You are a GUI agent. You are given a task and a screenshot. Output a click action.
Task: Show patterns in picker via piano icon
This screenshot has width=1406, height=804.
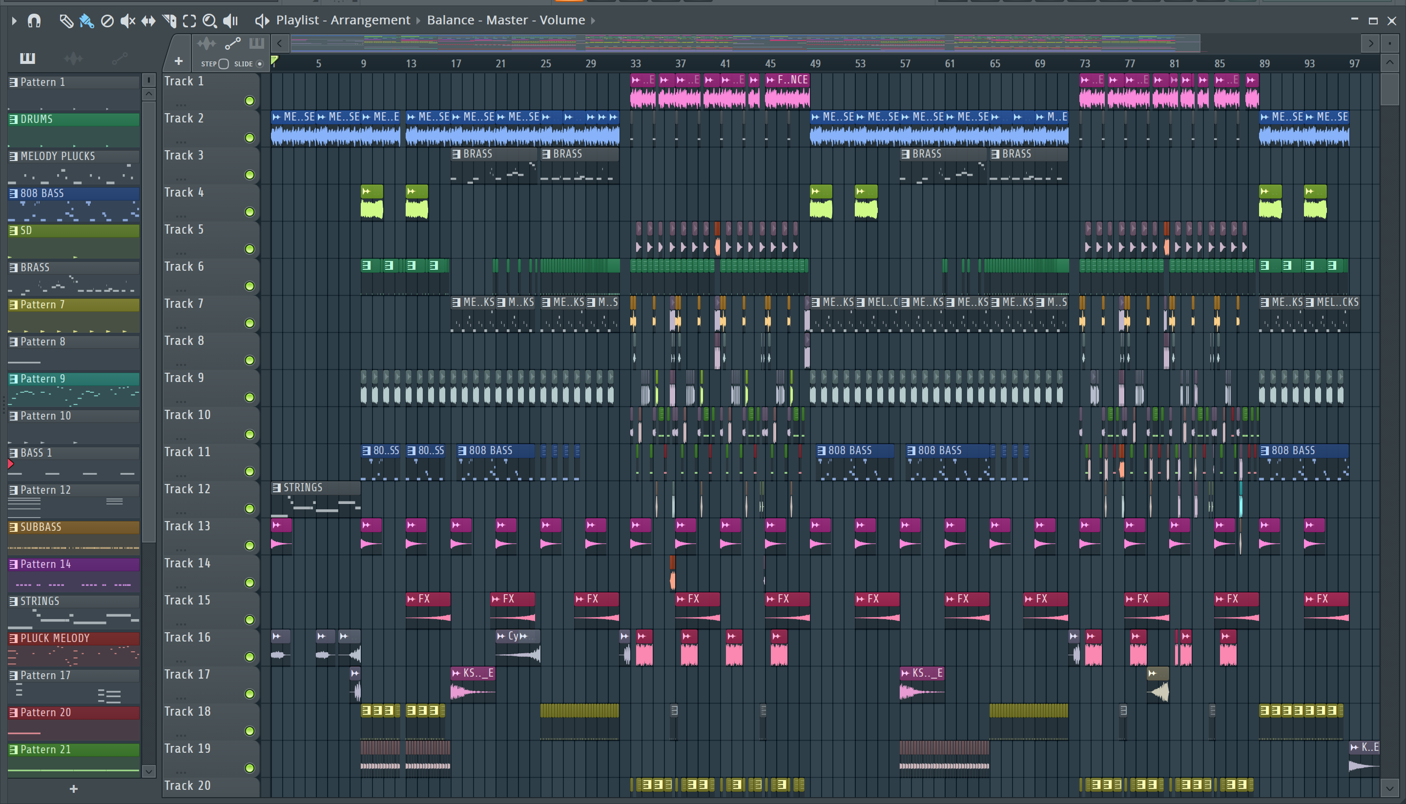[x=27, y=58]
